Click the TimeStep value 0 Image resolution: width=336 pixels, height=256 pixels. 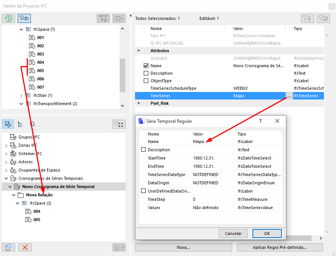tap(194, 199)
